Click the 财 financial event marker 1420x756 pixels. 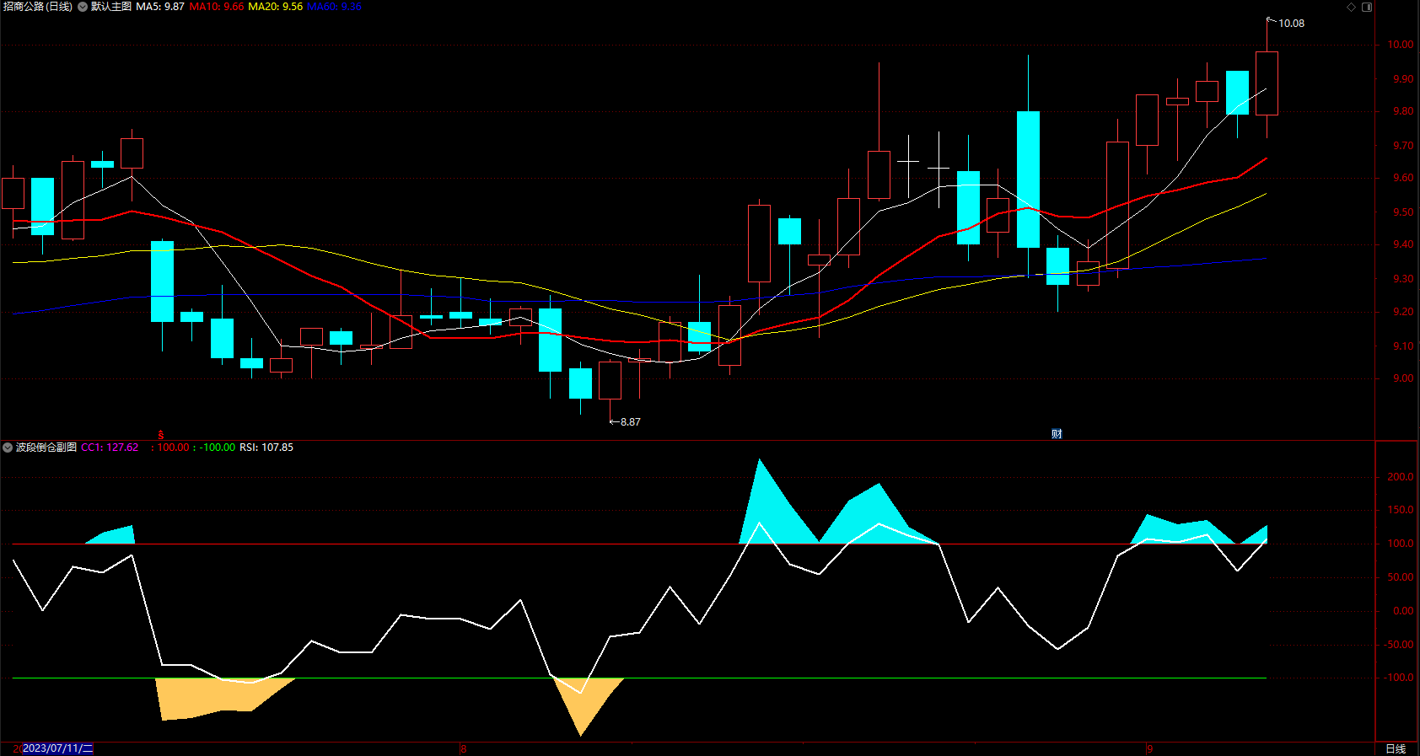pyautogui.click(x=1057, y=434)
